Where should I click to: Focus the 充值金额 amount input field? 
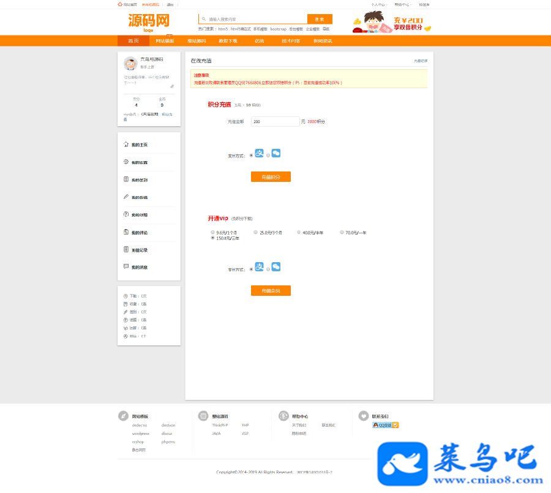[275, 121]
